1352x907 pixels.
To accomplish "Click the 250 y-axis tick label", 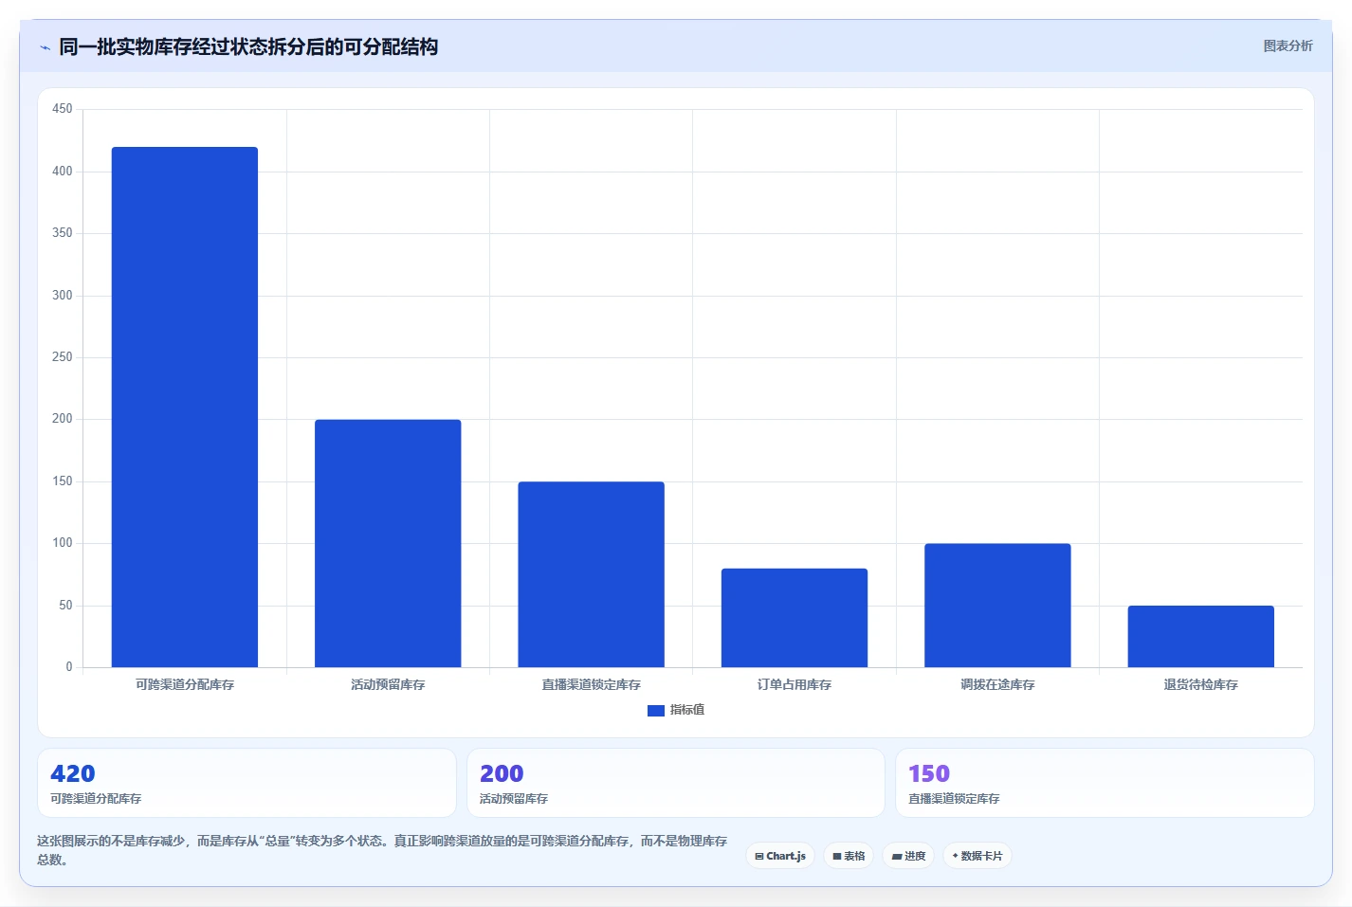I will pyautogui.click(x=63, y=357).
